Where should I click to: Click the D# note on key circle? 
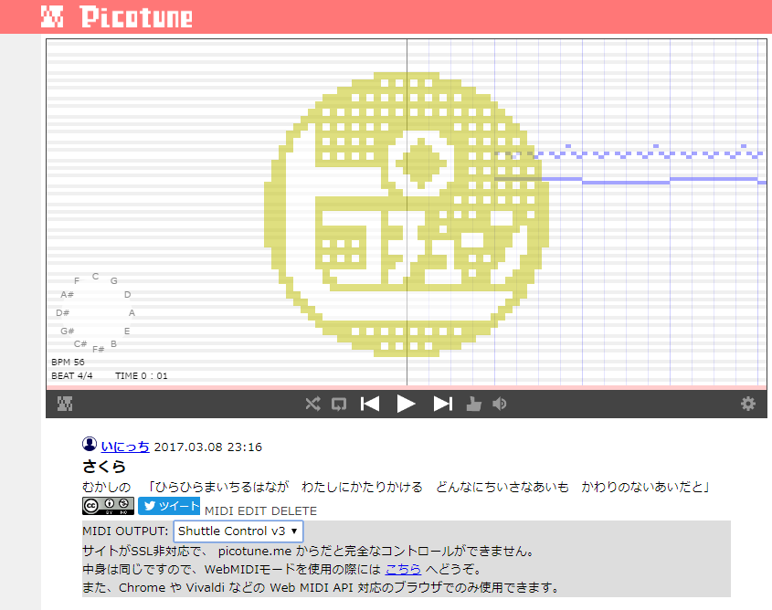click(62, 313)
